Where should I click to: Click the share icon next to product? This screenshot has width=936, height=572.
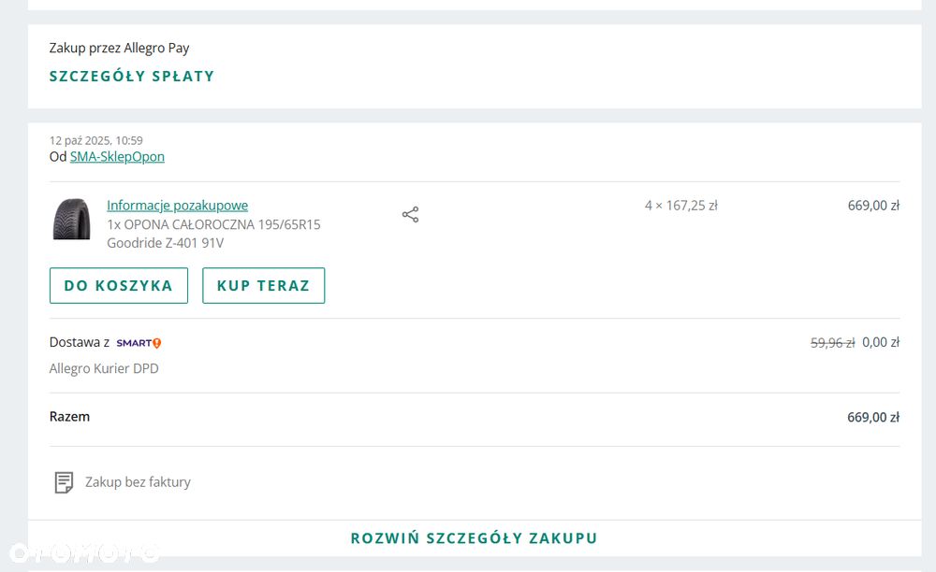pyautogui.click(x=410, y=215)
